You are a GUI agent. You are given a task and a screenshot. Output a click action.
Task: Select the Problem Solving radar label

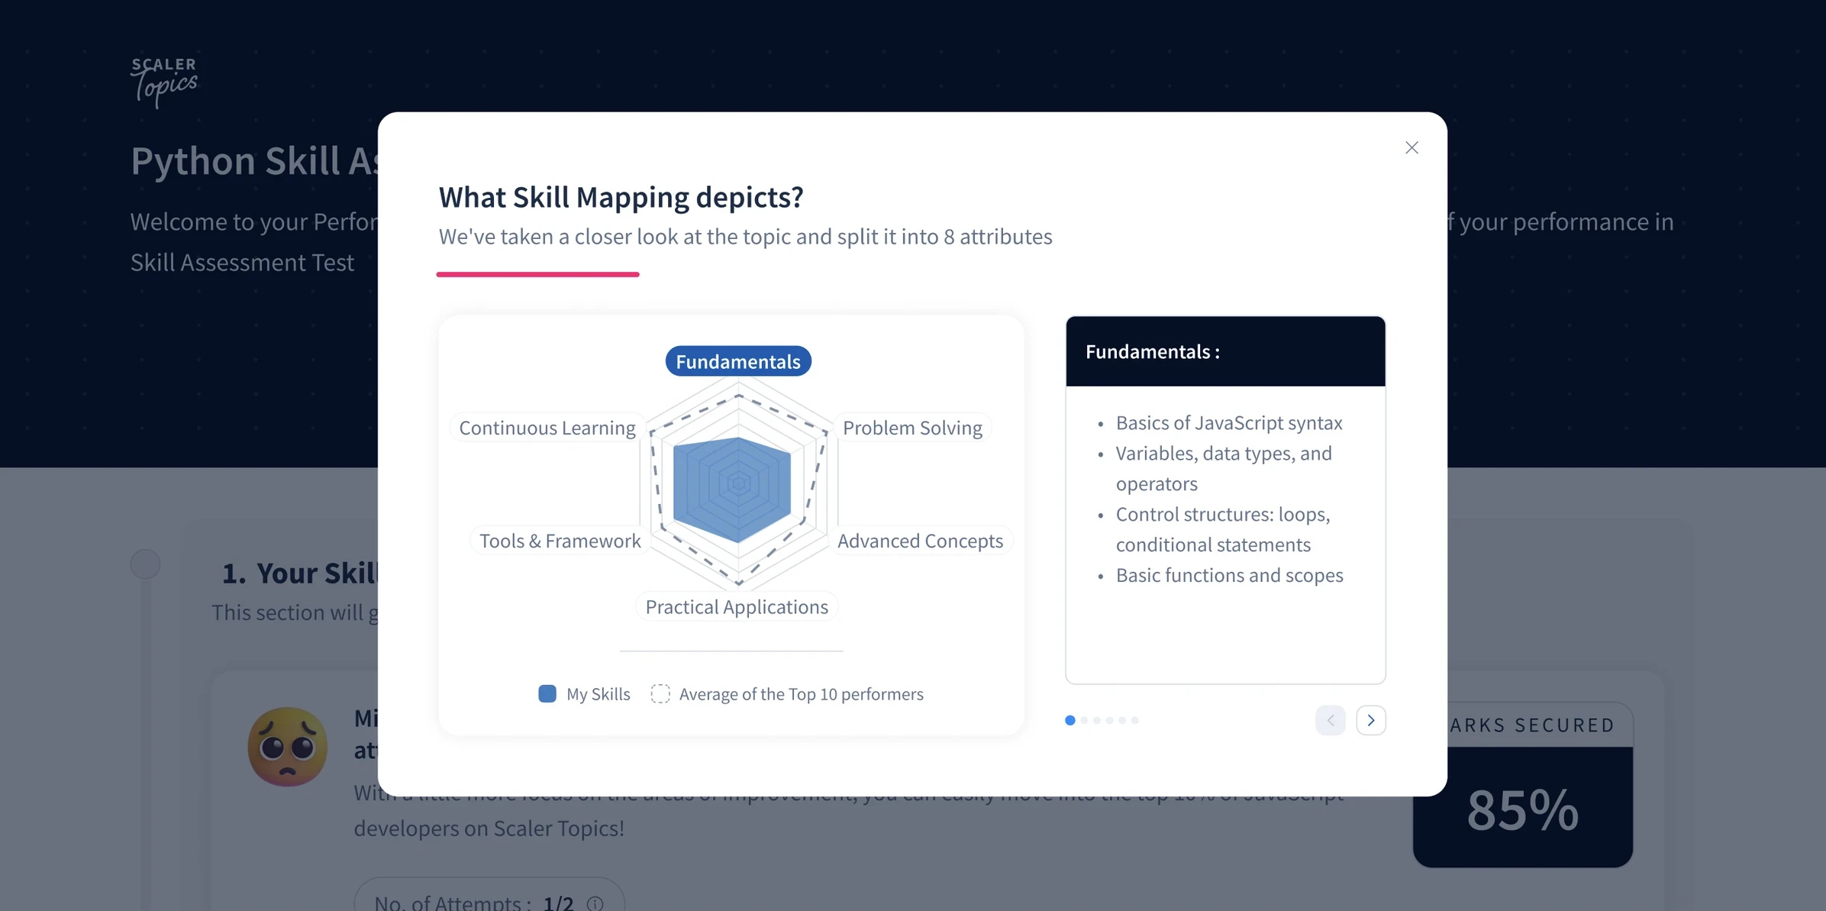pos(912,428)
